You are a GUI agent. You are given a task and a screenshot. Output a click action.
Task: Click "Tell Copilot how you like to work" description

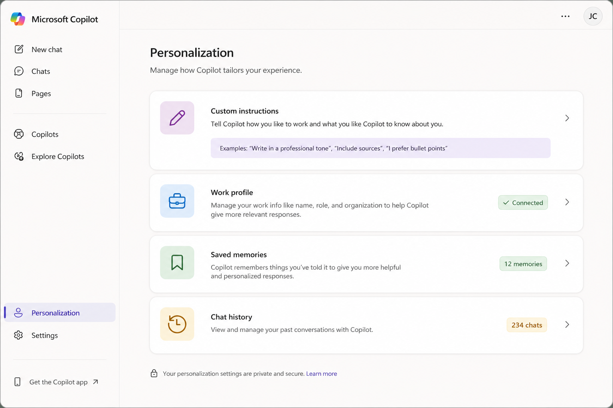(327, 124)
